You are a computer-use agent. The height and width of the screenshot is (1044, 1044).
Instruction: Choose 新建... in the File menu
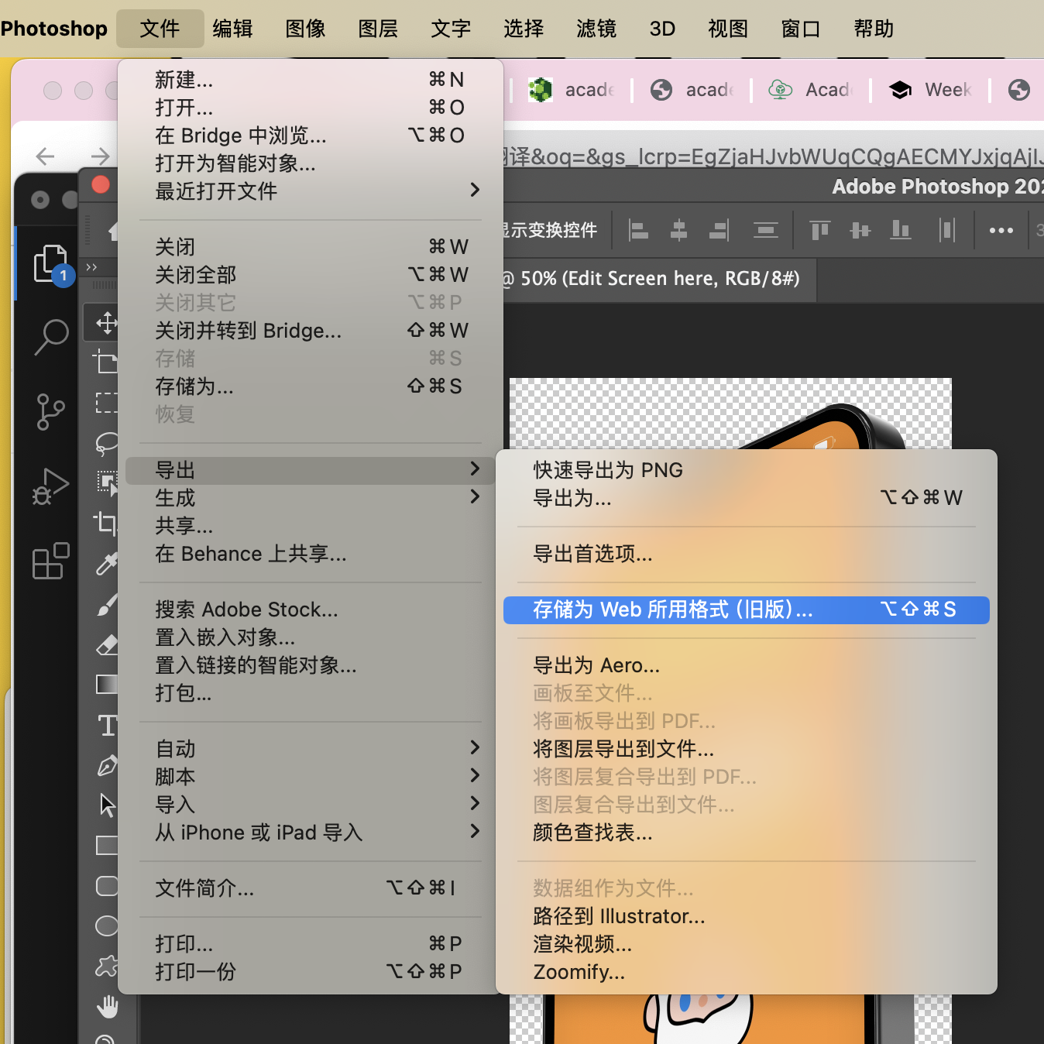pos(310,79)
